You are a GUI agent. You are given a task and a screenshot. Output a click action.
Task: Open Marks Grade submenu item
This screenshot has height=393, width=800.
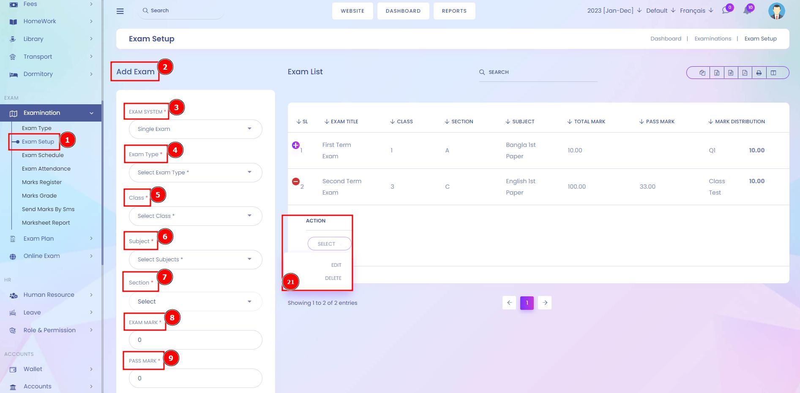[x=39, y=196]
